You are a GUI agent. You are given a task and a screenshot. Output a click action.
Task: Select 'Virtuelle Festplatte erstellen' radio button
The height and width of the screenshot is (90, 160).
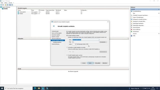pyautogui.click(x=67, y=35)
